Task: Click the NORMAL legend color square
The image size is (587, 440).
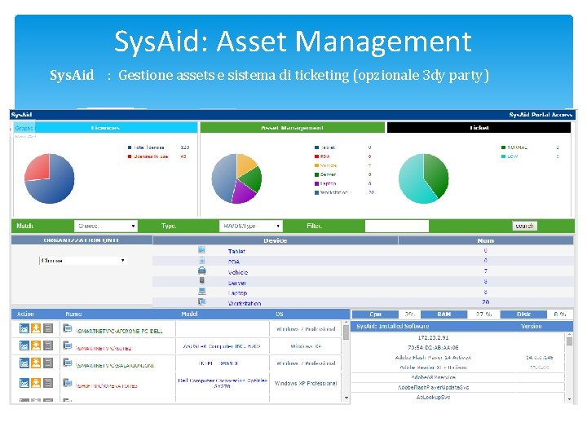Action: pyautogui.click(x=504, y=147)
